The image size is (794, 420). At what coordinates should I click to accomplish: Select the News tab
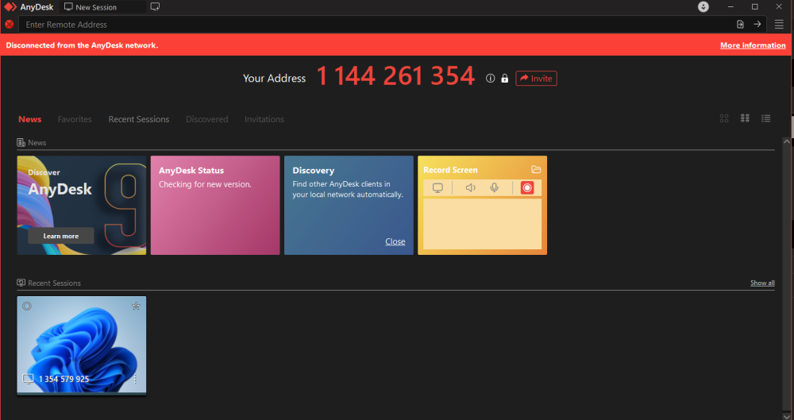pyautogui.click(x=30, y=120)
